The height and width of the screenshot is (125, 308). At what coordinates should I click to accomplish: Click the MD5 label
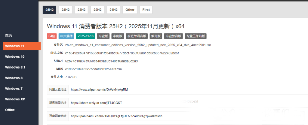[x=60, y=69]
